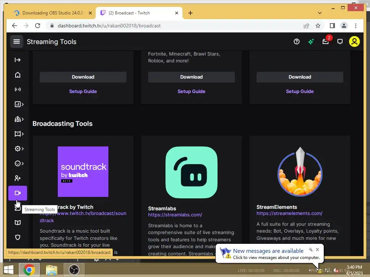The width and height of the screenshot is (370, 277).
Task: Open OBS Studio from the taskbar
Action: coord(74,270)
